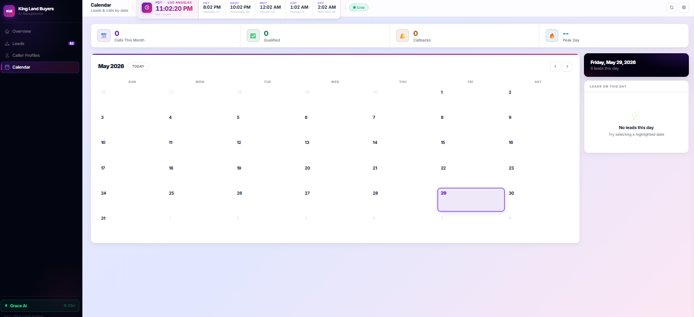Screen dimensions: 694x317
Task: Click the WED column header
Action: coord(335,82)
